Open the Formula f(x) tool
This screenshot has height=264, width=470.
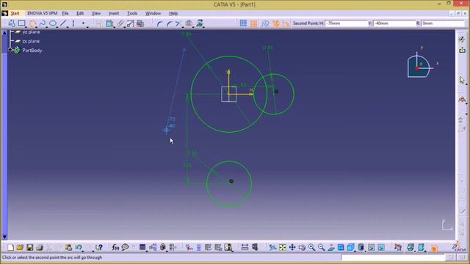click(115, 247)
